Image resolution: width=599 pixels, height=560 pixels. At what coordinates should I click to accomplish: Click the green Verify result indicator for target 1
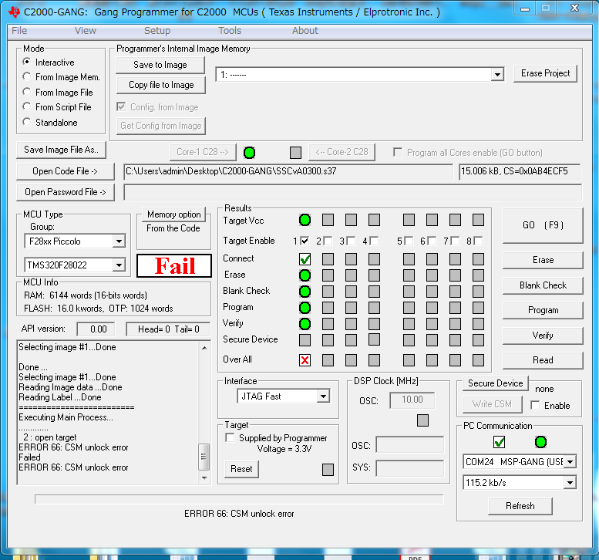click(x=305, y=324)
